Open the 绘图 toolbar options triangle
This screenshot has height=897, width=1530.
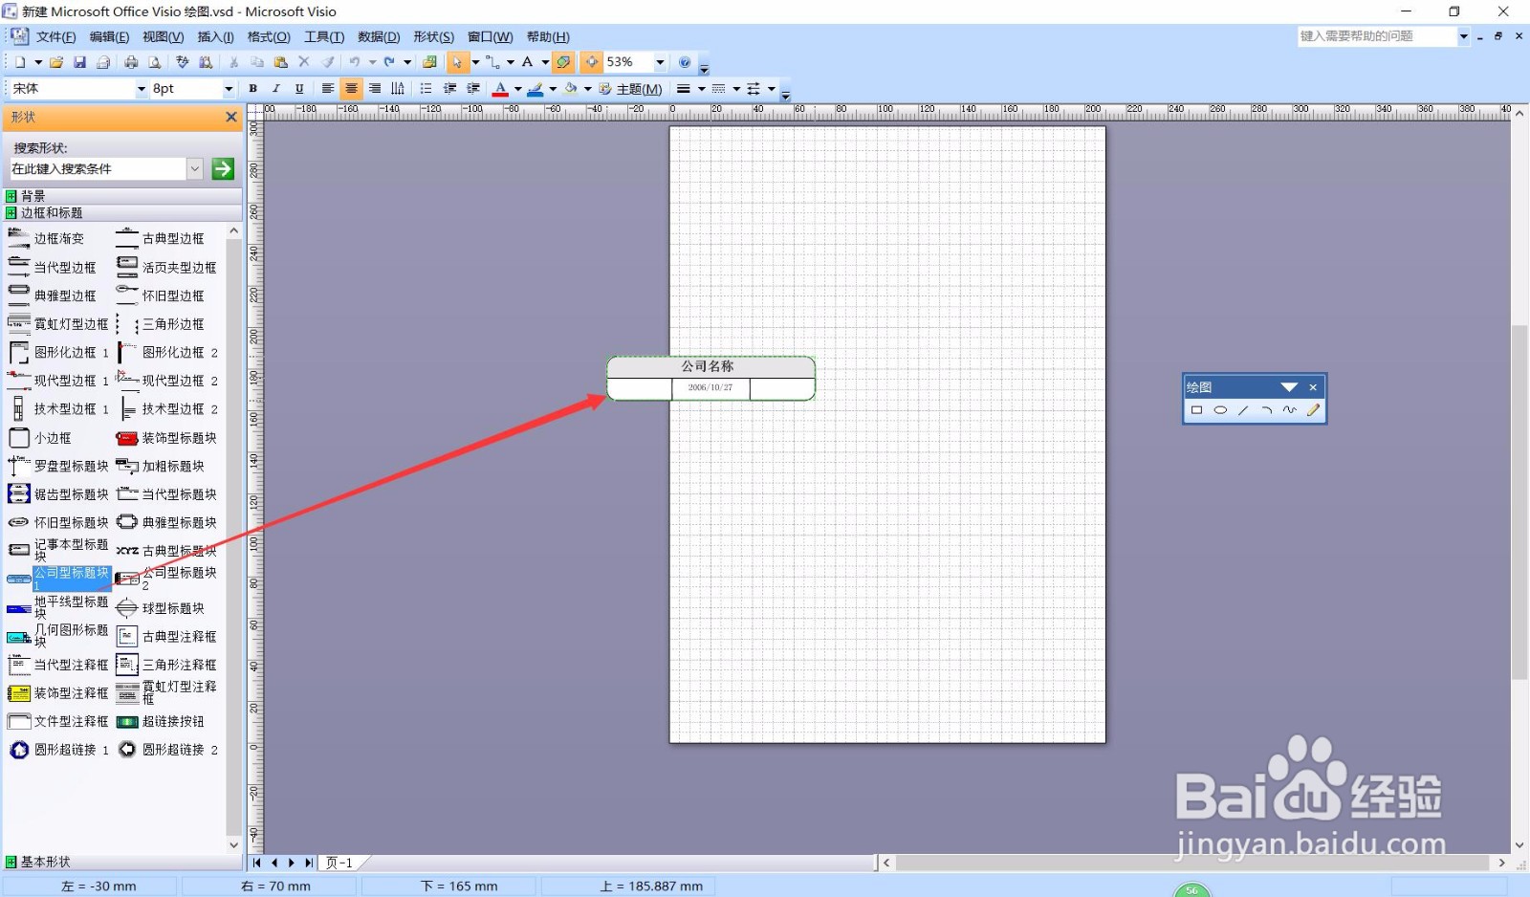point(1289,387)
